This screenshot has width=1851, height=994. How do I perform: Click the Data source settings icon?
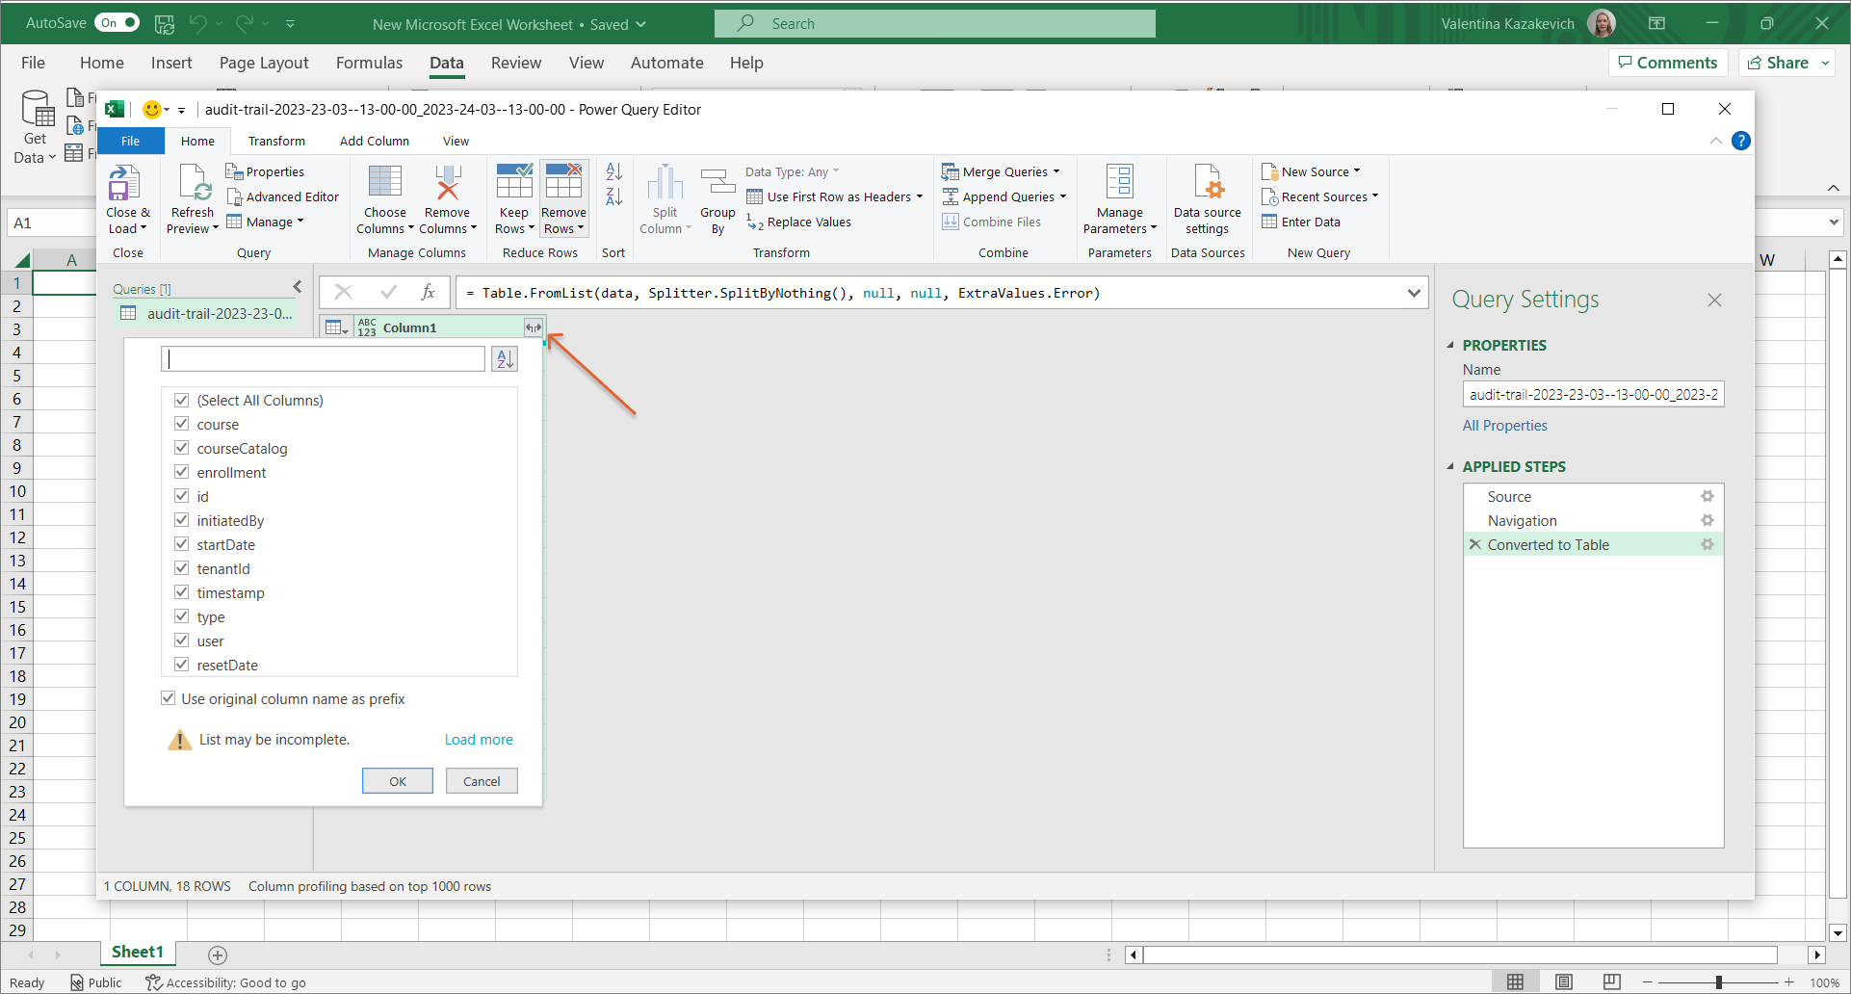tap(1207, 183)
